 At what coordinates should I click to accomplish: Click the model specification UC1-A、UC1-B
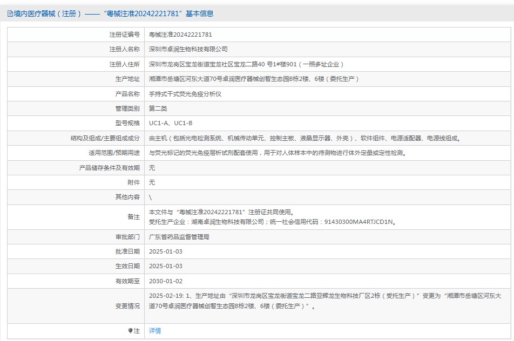171,123
